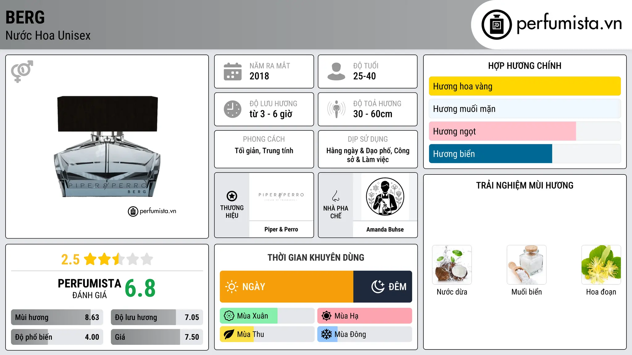632x355 pixels.
Task: Click the Độ phổ biến 4.00 score bar
Action: 57,337
